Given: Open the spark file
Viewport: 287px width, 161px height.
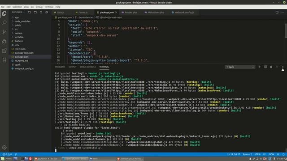Looking at the screenshot, I should tap(17, 64).
